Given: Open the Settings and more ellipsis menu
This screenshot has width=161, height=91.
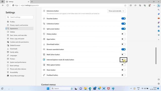Looking at the screenshot, I should pyautogui.click(x=154, y=5).
